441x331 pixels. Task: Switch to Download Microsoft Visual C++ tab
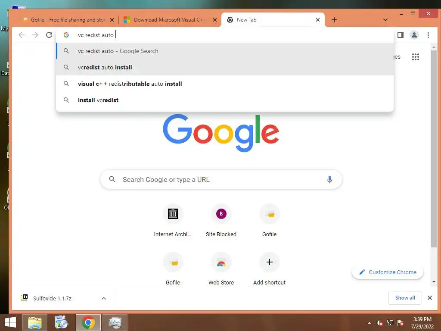point(170,20)
